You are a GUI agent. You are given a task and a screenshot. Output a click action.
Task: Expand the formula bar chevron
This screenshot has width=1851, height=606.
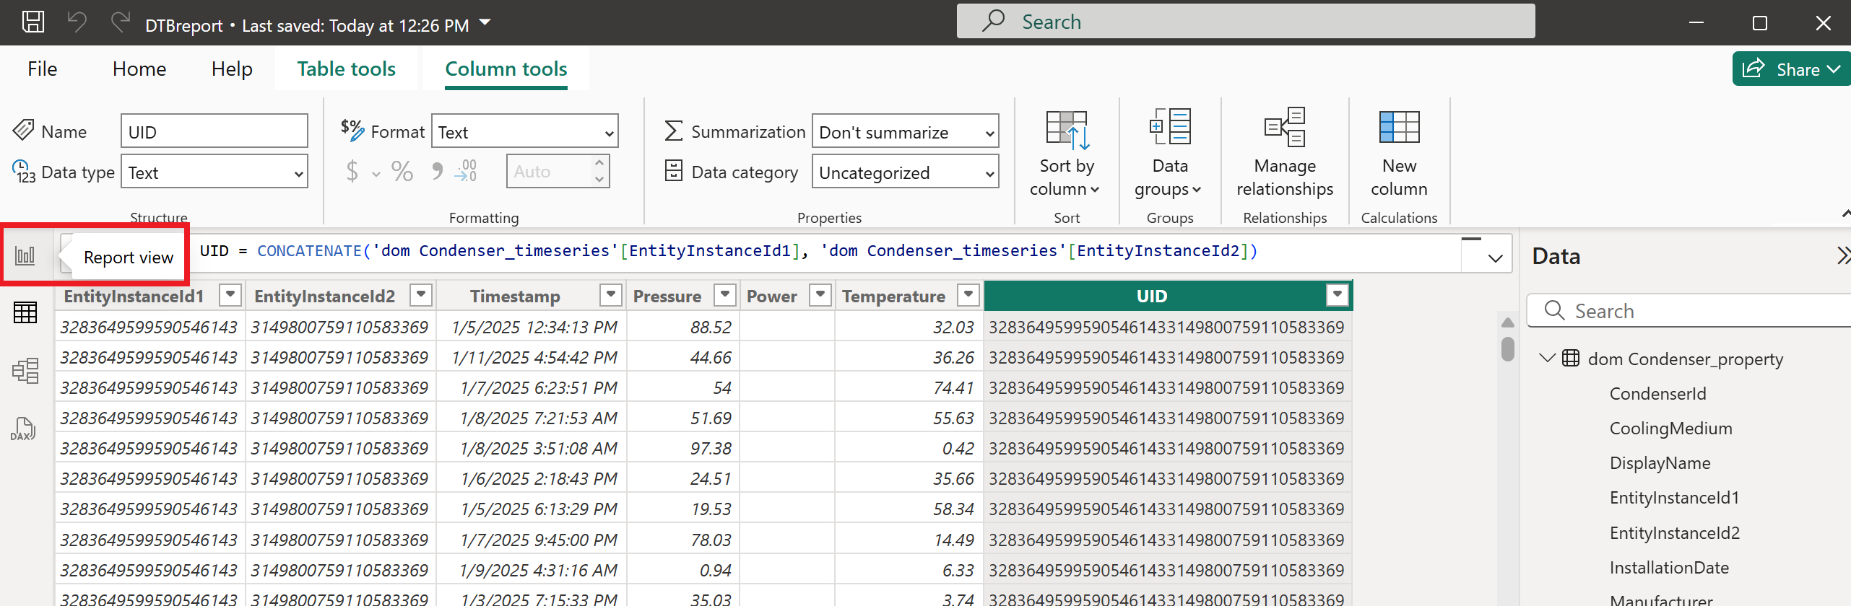pos(1495,258)
